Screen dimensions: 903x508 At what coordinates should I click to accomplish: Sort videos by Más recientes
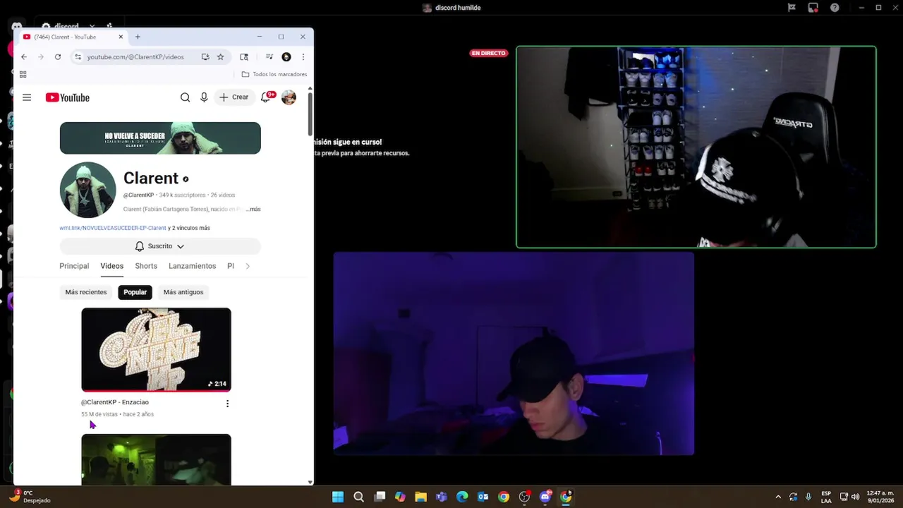[x=86, y=292]
